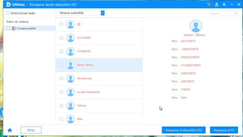Check Seleccionar todo checkbox
Screen dimensions: 243x137
point(8,13)
